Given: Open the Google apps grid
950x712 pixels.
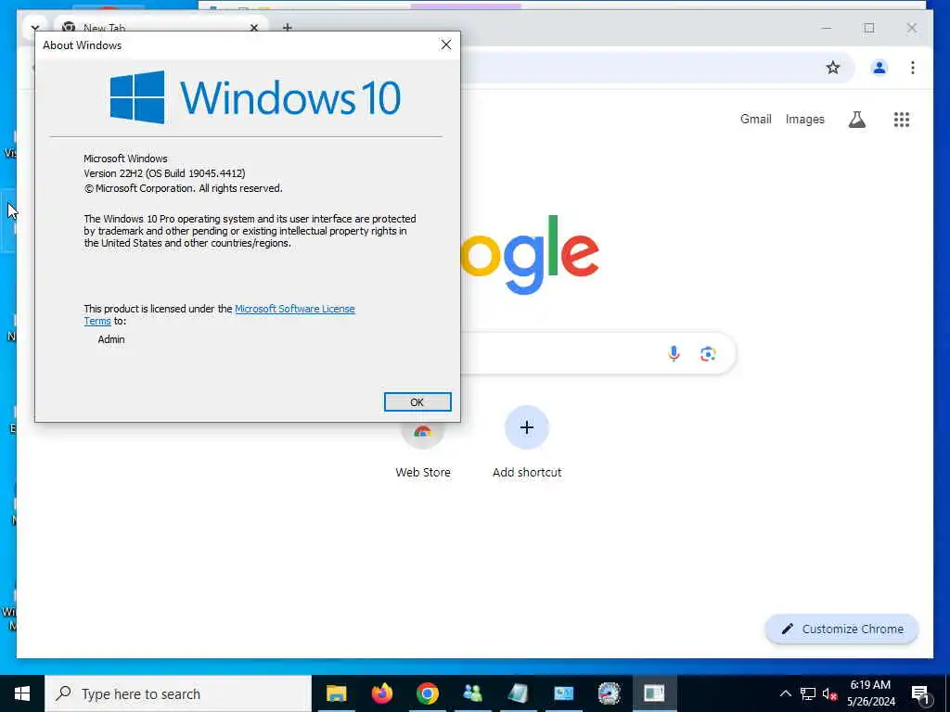Looking at the screenshot, I should pos(902,120).
